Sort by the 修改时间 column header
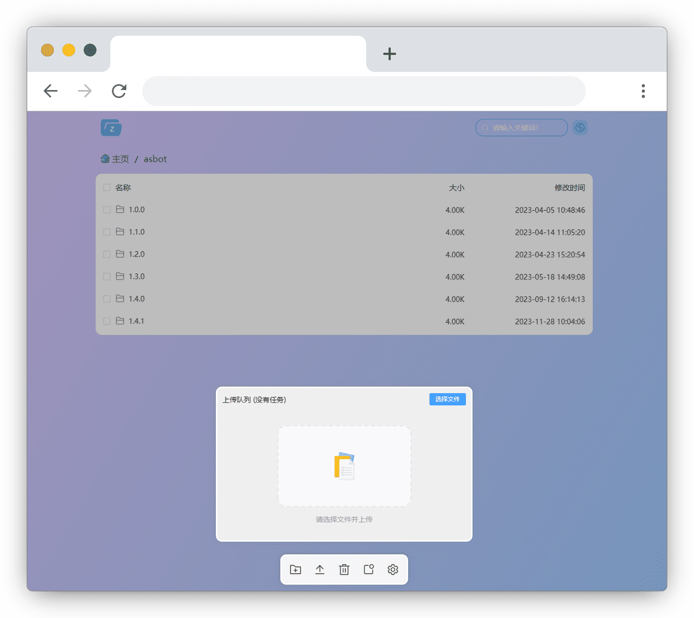The width and height of the screenshot is (694, 618). [570, 188]
